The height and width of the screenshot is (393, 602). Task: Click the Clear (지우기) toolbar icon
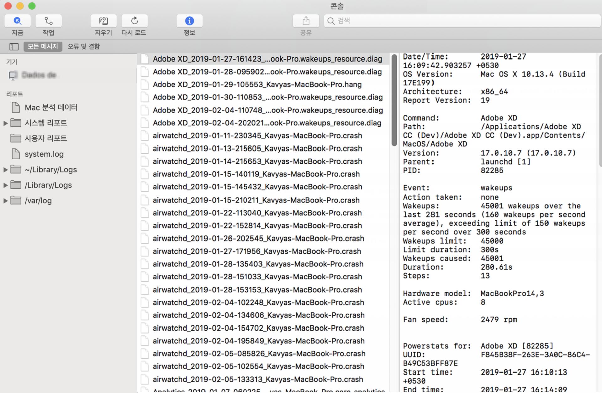tap(103, 21)
